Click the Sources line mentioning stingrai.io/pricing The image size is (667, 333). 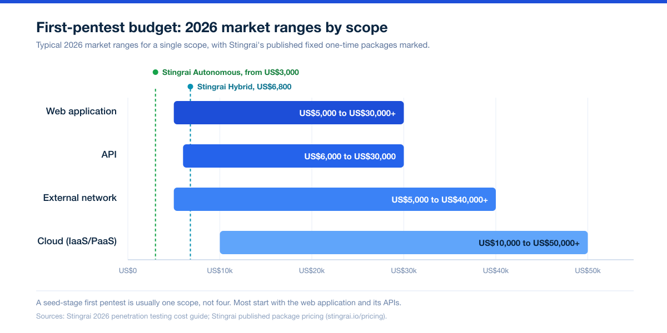(x=211, y=316)
